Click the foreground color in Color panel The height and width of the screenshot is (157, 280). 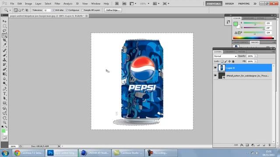(x=235, y=24)
